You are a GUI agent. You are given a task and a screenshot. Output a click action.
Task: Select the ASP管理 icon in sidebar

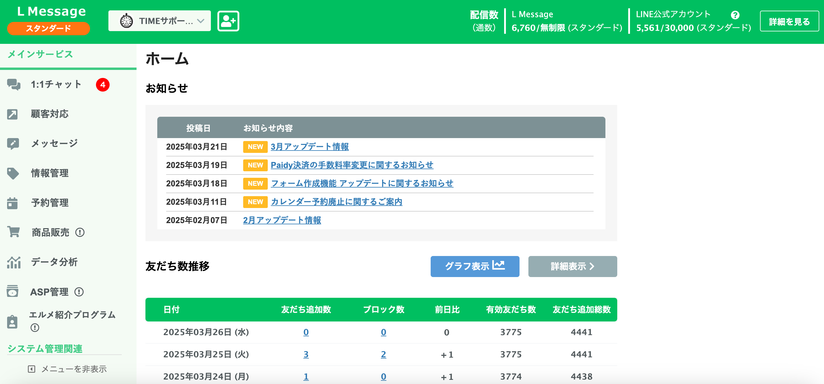coord(13,292)
